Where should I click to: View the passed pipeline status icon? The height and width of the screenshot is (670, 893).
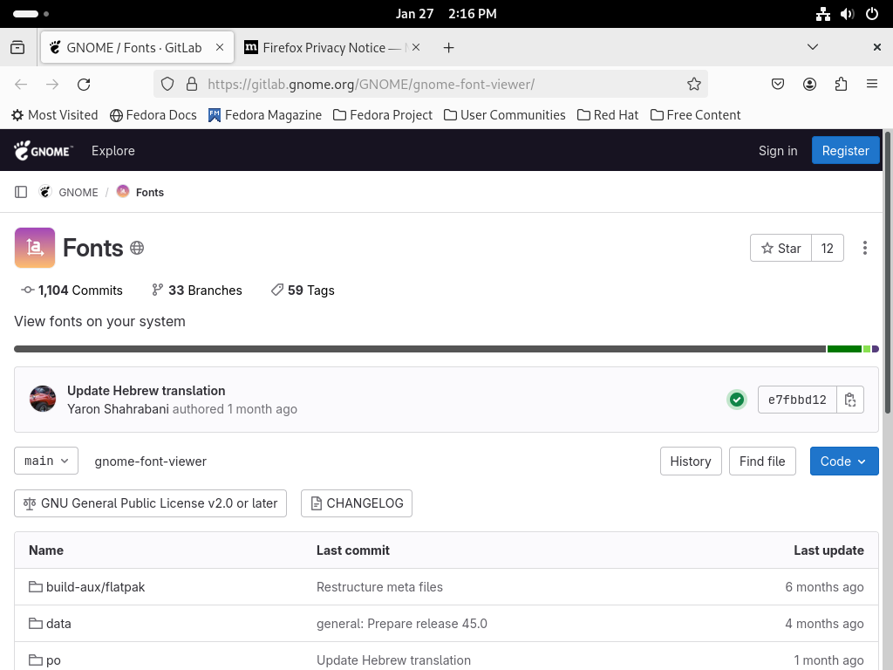pyautogui.click(x=736, y=400)
